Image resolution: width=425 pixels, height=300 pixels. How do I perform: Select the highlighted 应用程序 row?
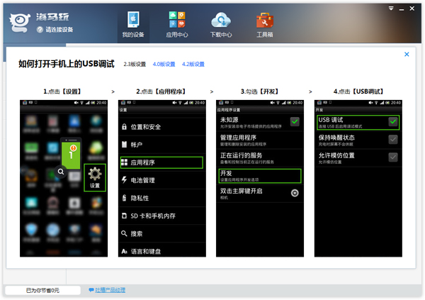[161, 162]
